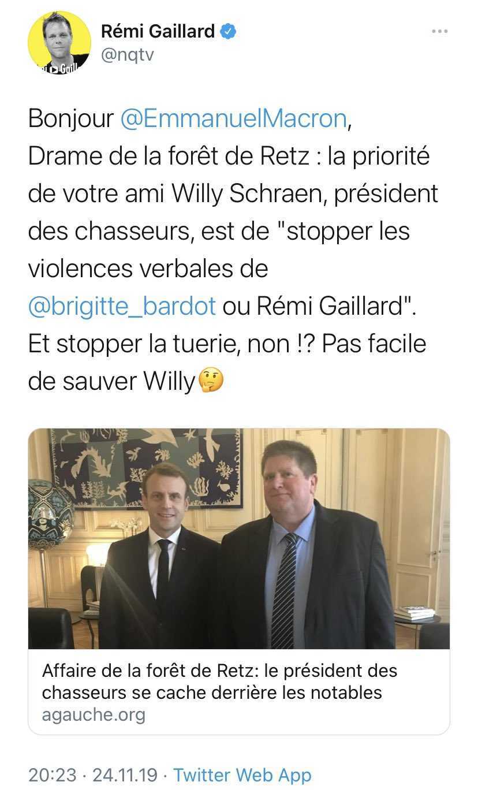Click the agauche.org domain text

94,714
